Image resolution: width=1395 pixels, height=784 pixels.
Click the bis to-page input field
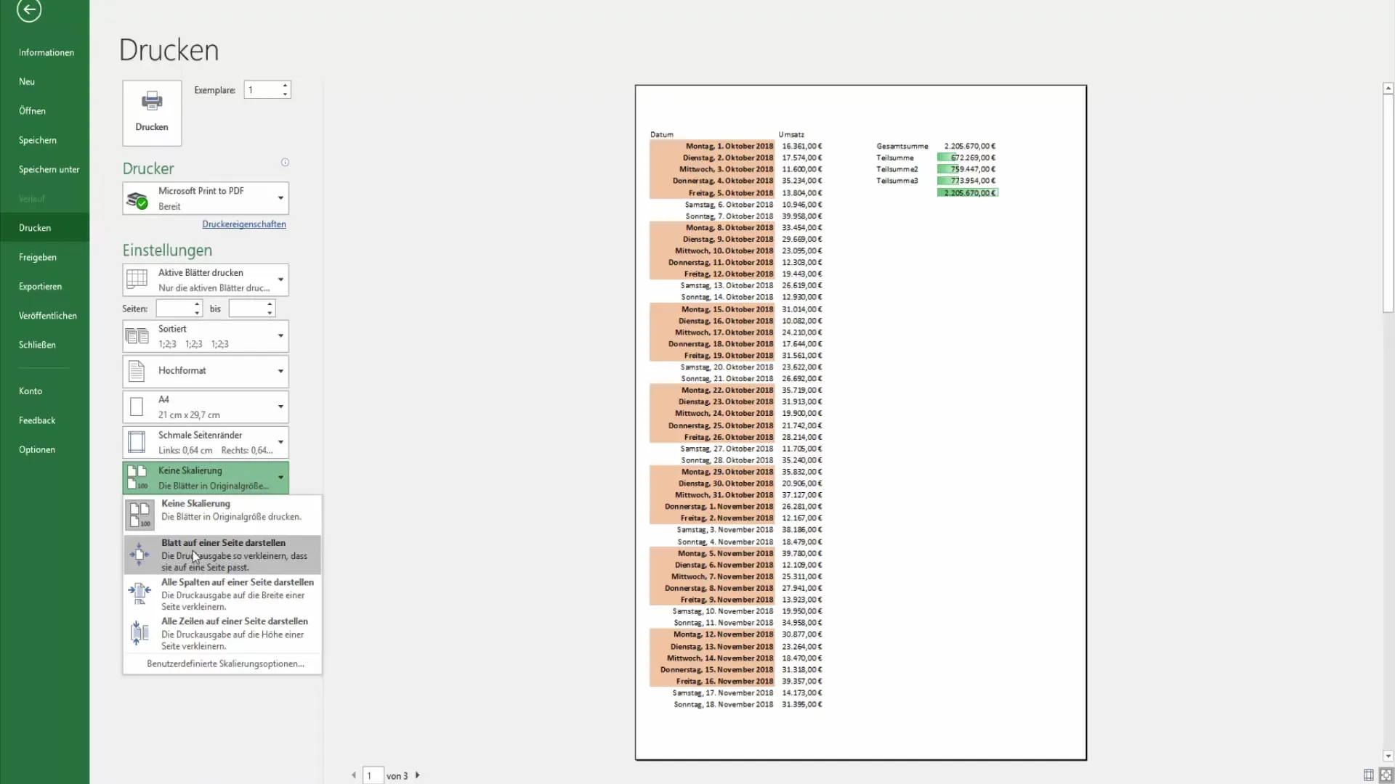pyautogui.click(x=247, y=309)
